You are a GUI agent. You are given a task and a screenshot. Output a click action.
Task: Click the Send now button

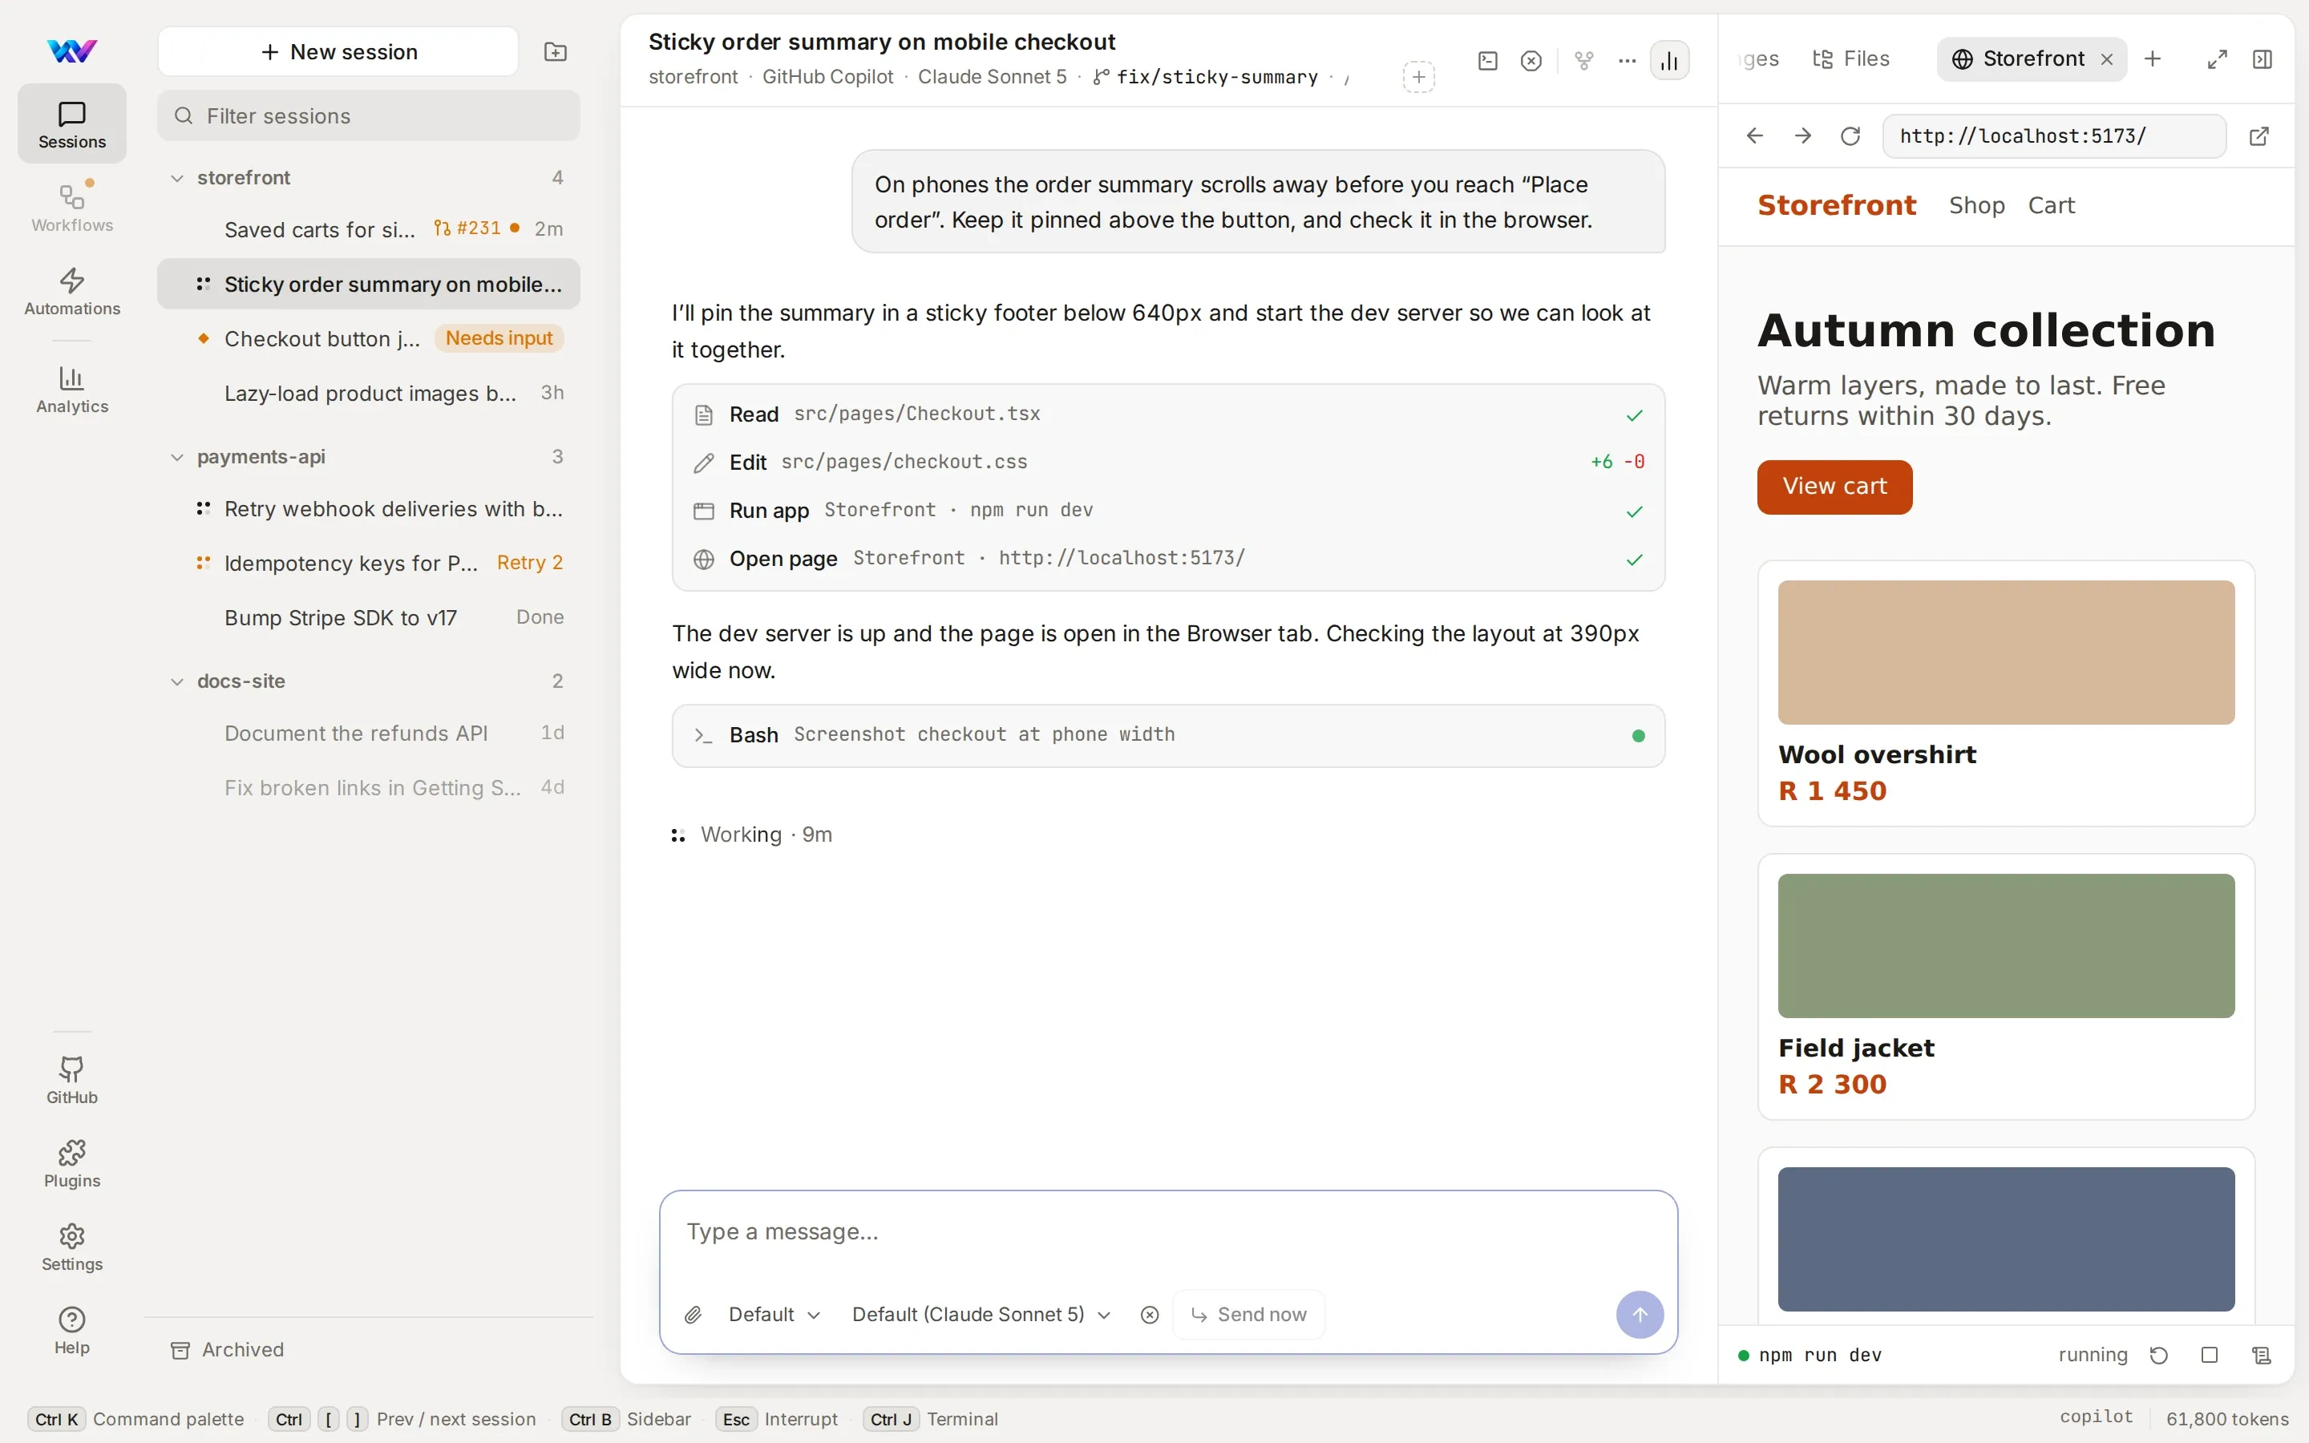(x=1249, y=1315)
